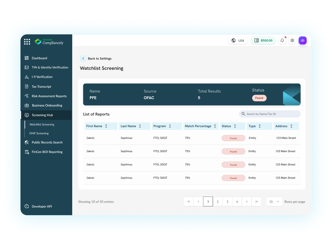Click the Tax Transcript document icon

click(27, 87)
